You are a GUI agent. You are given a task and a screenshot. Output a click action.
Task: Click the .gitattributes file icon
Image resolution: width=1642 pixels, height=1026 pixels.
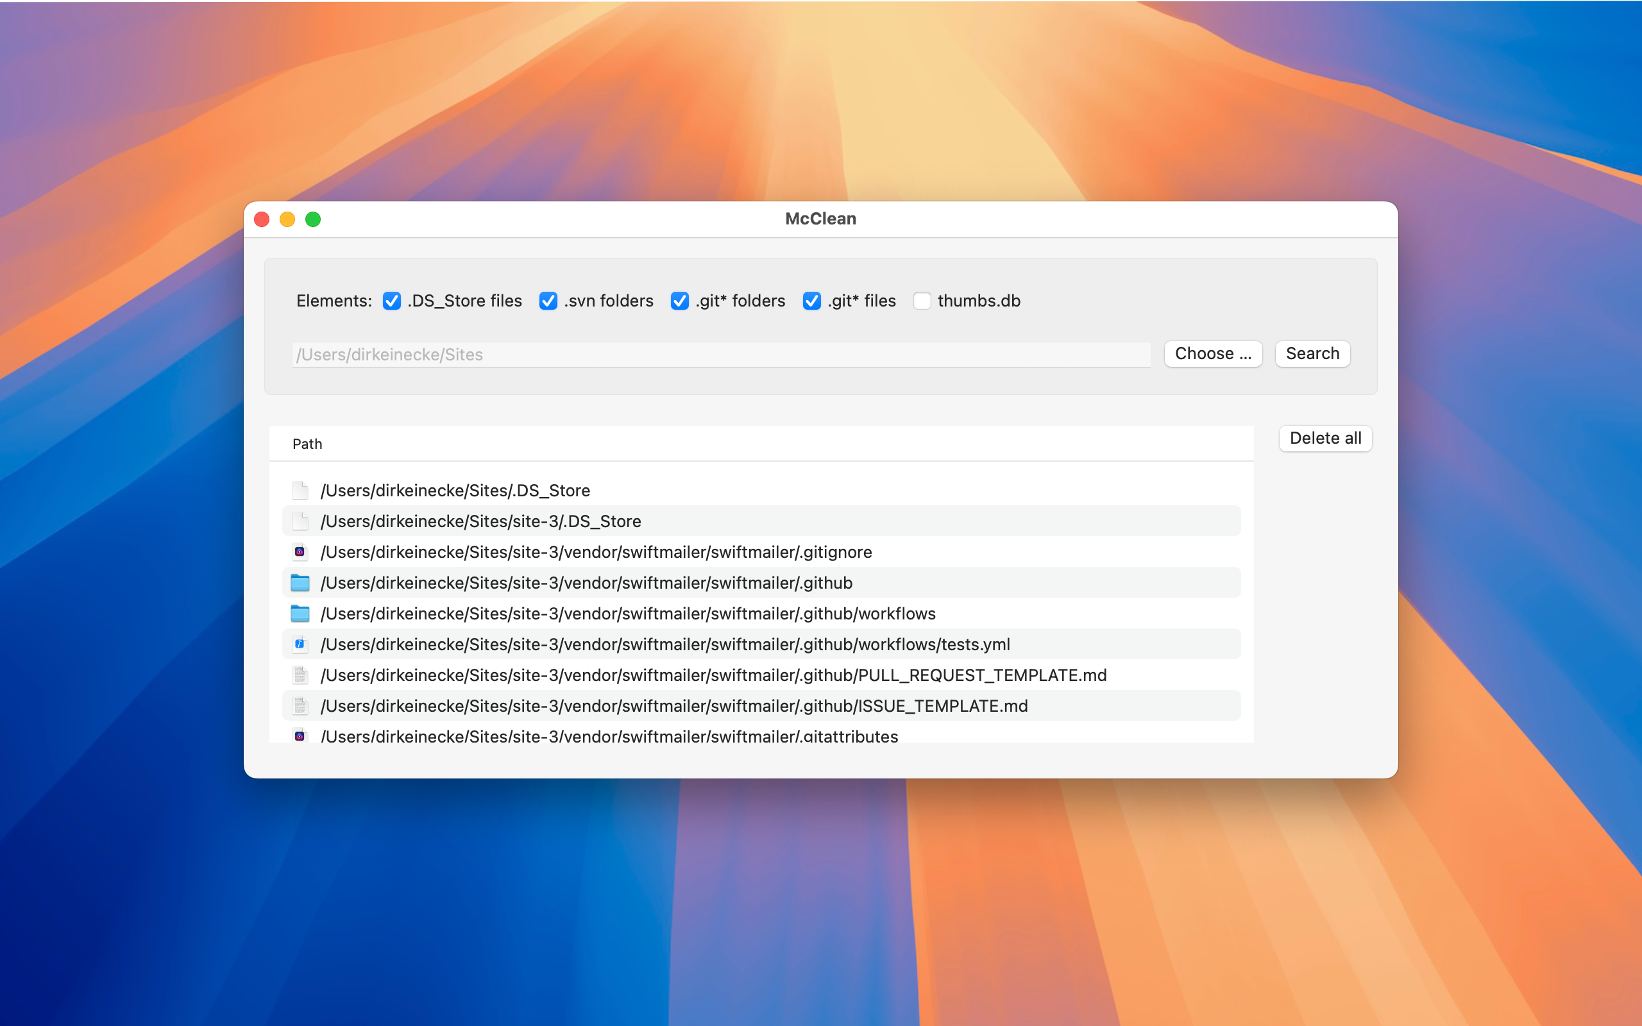[x=300, y=735]
